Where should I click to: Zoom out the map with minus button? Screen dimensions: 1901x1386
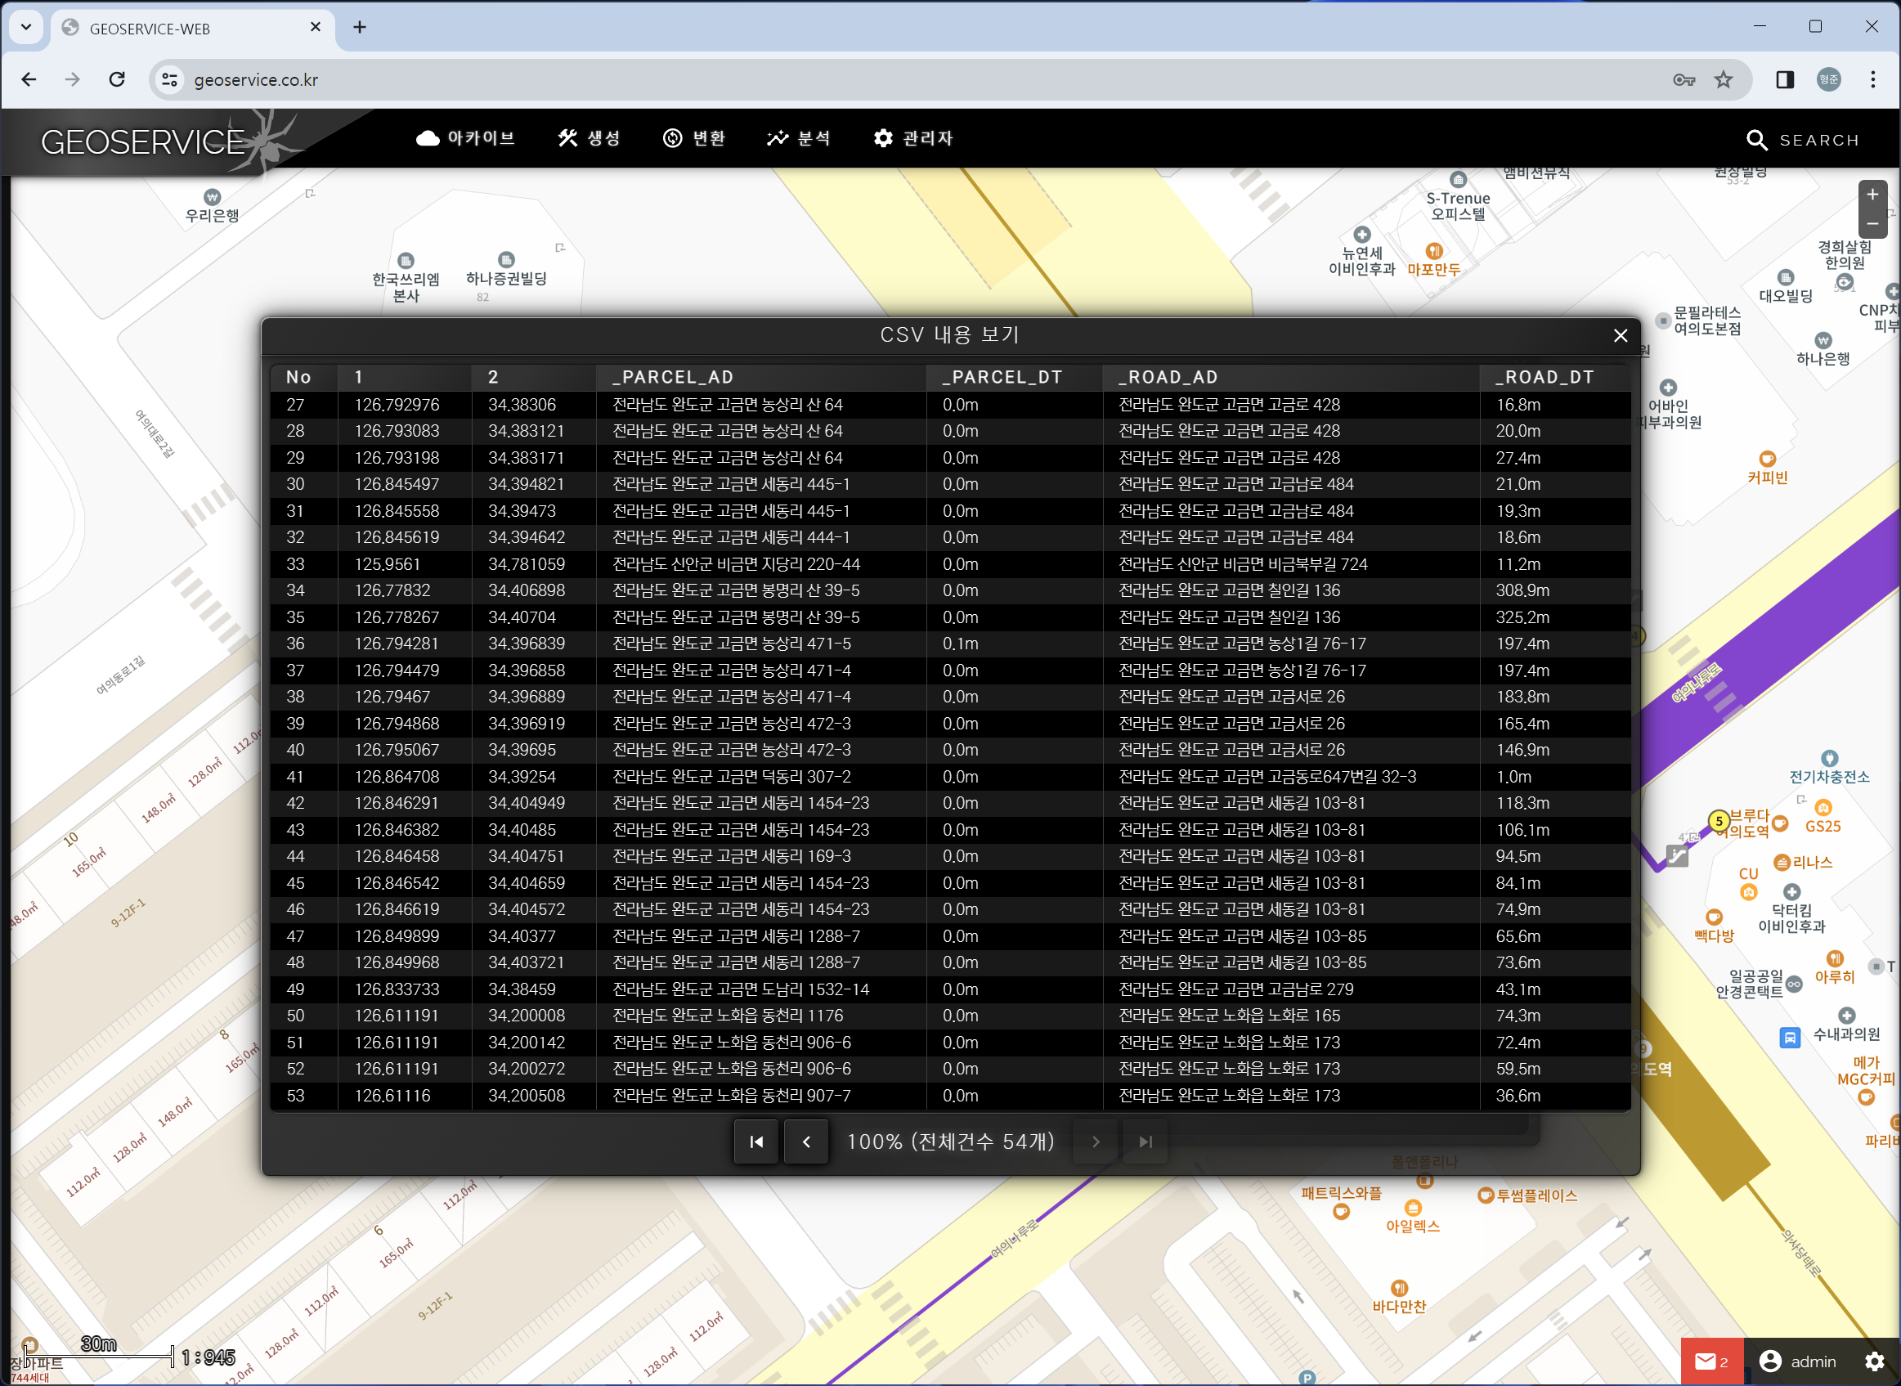[x=1872, y=224]
